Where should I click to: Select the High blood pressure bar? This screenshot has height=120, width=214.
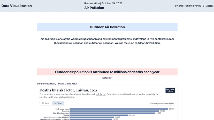112,113
